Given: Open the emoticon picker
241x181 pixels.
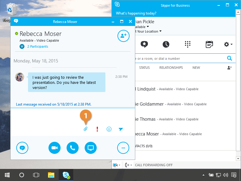Looking at the screenshot, I should [x=109, y=129].
